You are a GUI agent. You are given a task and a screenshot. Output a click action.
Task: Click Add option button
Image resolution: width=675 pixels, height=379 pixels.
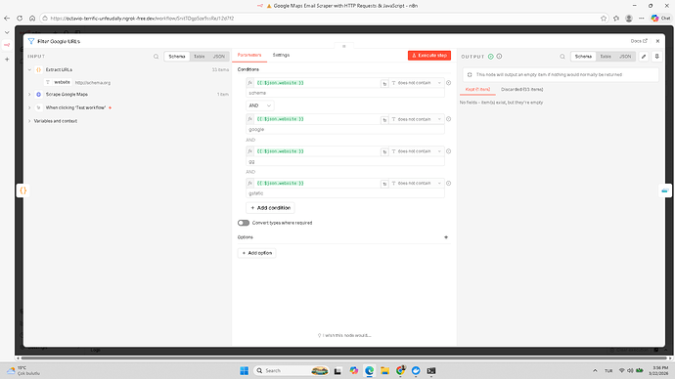[x=257, y=253]
